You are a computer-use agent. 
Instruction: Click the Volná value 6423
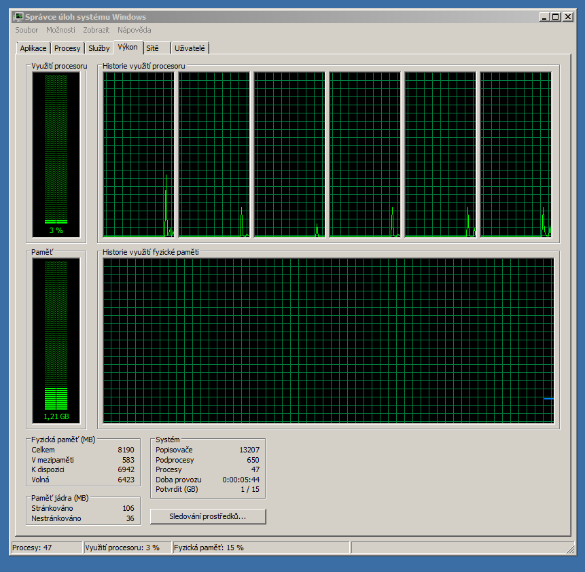click(x=126, y=480)
